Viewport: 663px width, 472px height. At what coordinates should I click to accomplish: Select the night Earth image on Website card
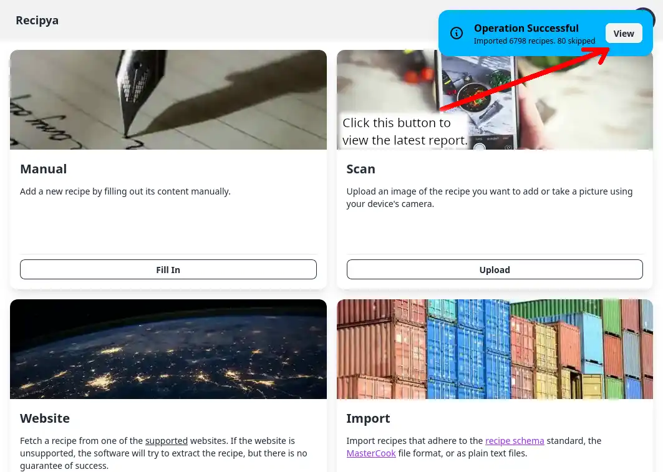[168, 349]
